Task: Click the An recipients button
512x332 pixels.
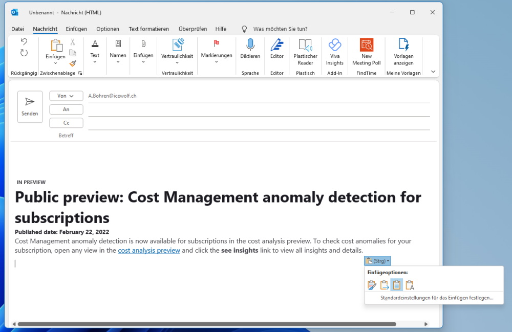Action: point(66,109)
